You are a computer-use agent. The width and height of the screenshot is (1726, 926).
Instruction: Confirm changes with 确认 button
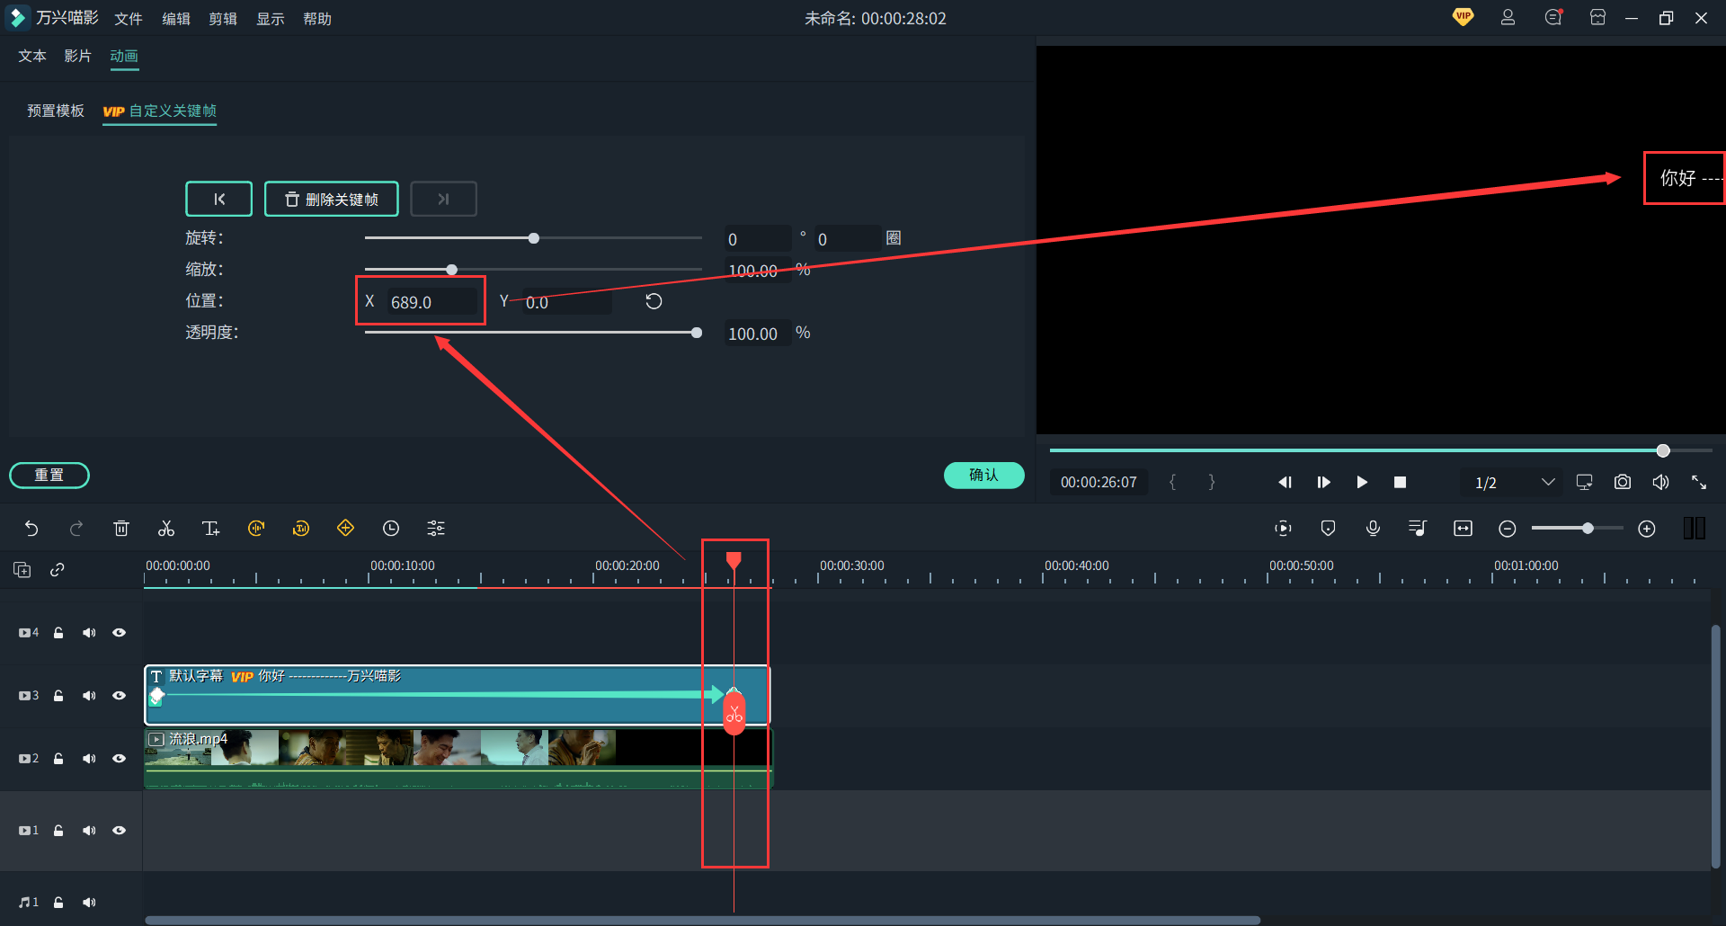[984, 475]
